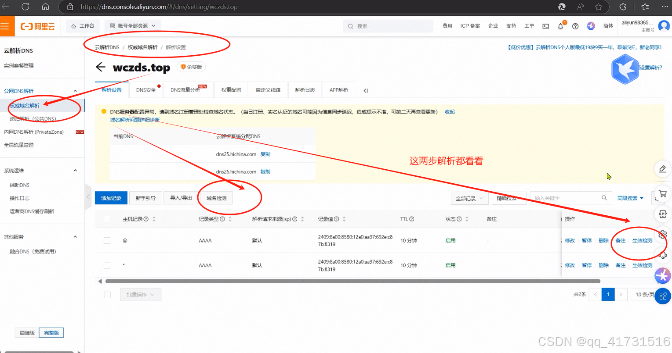Viewport: 672px width, 353px height.
Task: Open notifications bell icon
Action: [560, 26]
